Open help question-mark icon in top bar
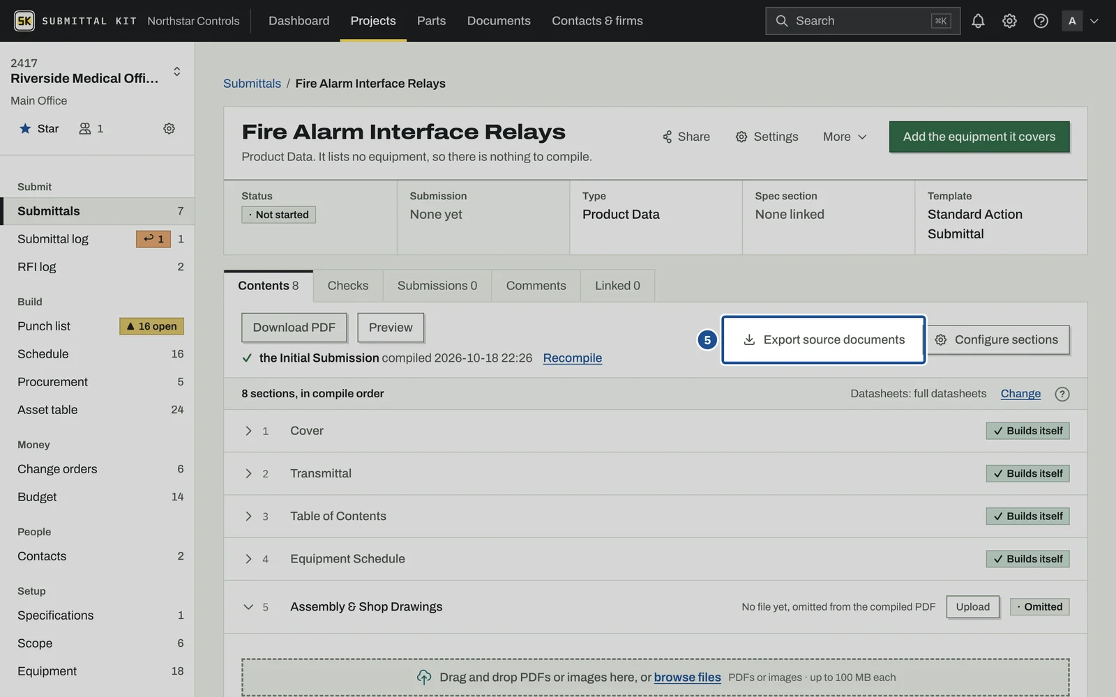The width and height of the screenshot is (1116, 697). (1041, 21)
